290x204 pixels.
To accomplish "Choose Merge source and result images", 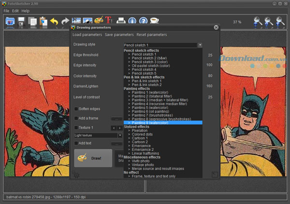I will point(163,169).
